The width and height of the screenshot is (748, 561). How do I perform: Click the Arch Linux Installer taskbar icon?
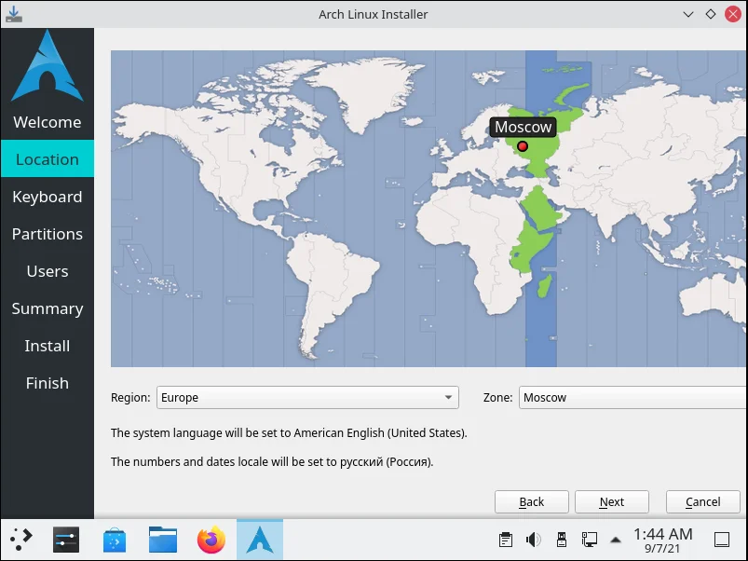click(x=260, y=539)
